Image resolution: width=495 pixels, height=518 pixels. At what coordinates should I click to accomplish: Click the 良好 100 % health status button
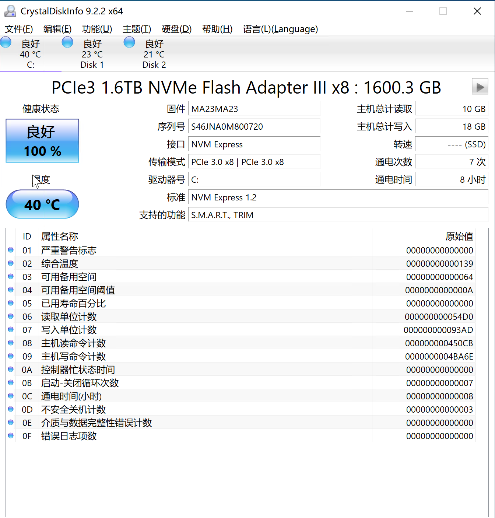pos(42,141)
